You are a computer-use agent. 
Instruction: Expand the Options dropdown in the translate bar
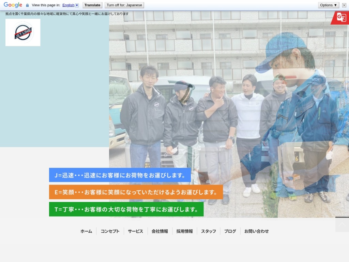pos(328,5)
